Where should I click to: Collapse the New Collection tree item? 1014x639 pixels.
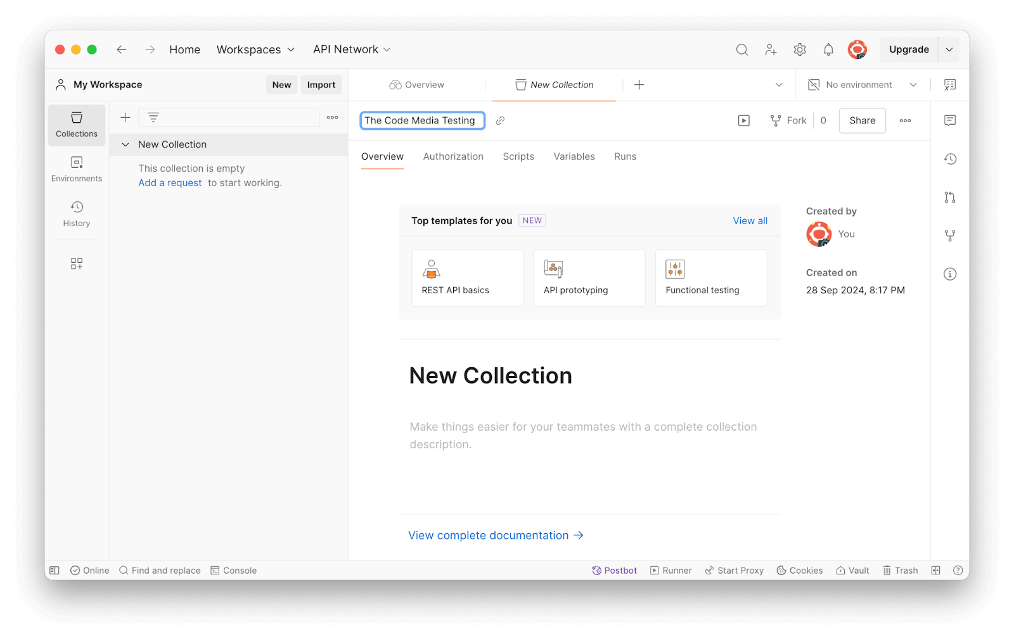(x=125, y=144)
